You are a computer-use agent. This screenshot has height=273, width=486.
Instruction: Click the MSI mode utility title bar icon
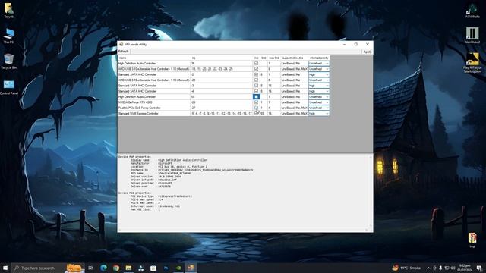(121, 45)
